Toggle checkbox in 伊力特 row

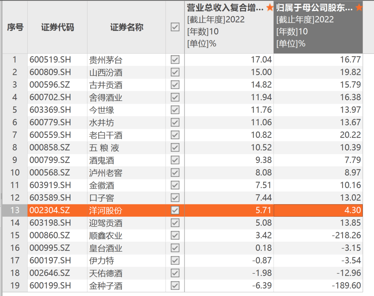click(x=175, y=260)
